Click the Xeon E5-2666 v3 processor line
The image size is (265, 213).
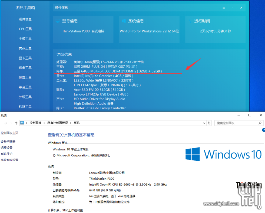(109, 62)
